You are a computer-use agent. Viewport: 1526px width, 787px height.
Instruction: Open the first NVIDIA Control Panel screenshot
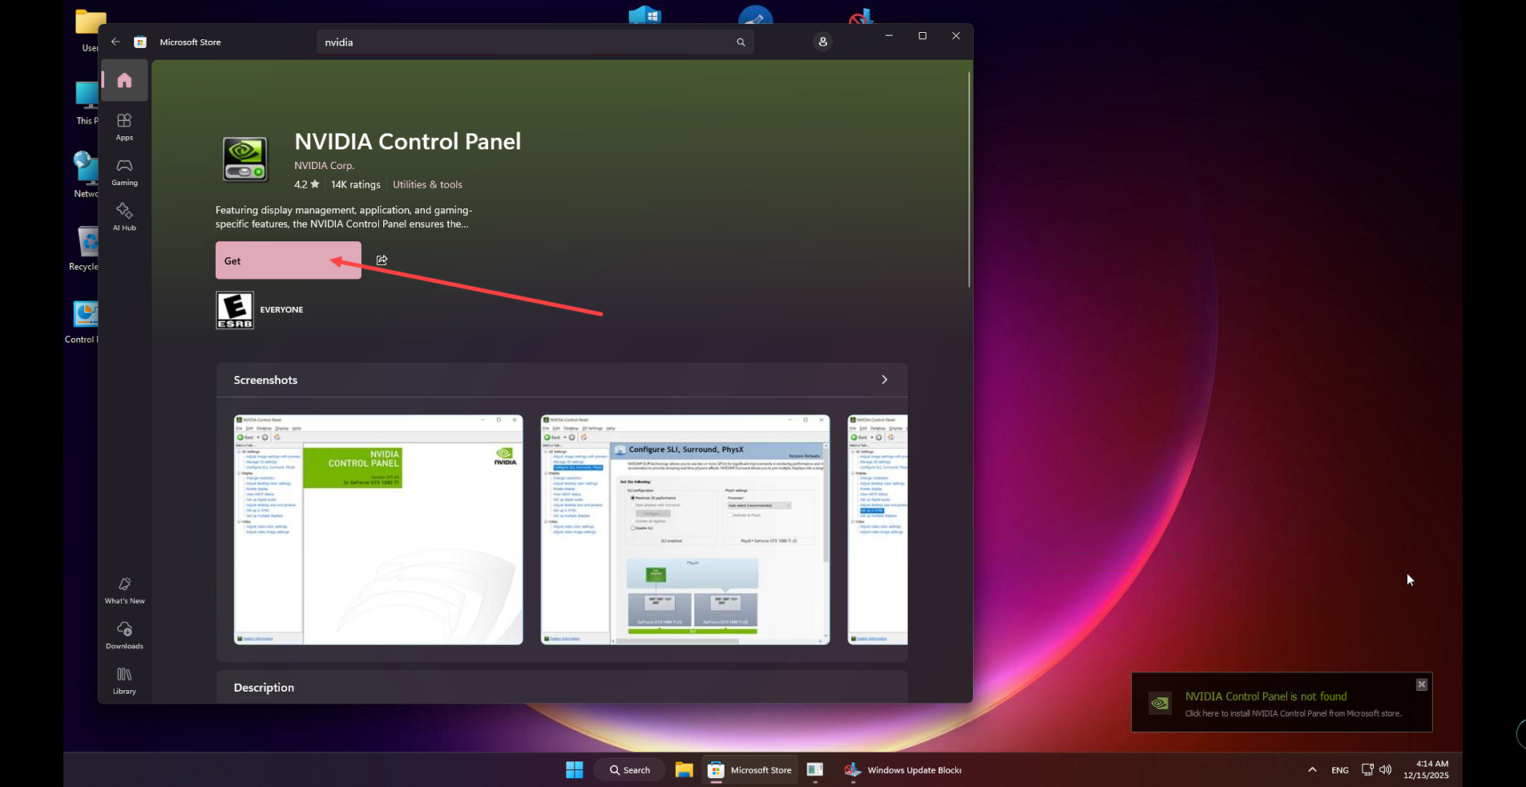click(x=378, y=529)
